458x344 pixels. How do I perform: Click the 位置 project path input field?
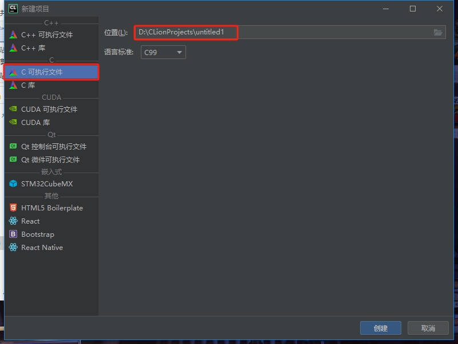[286, 32]
